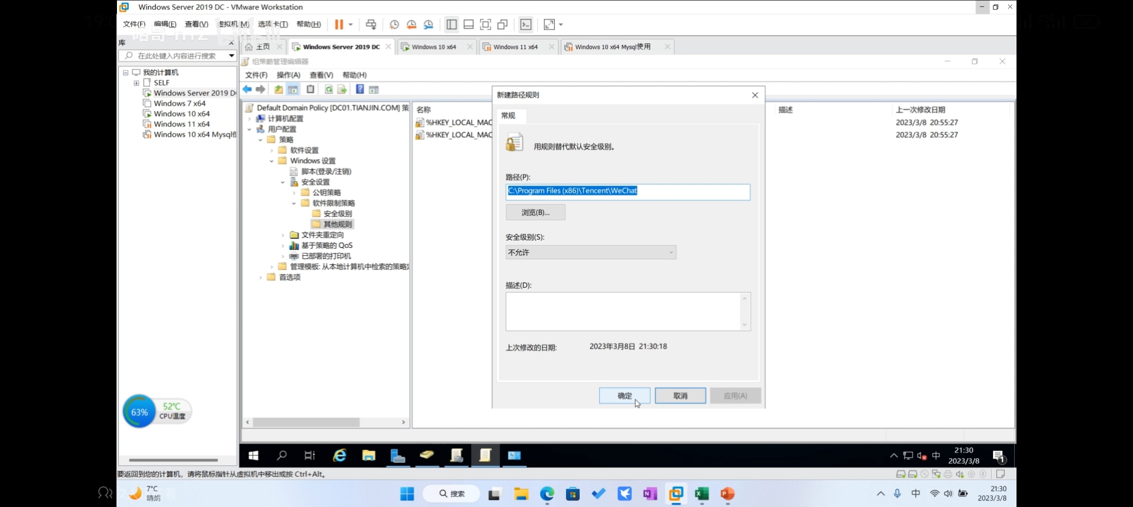Toggle VMware library sidebar view icon
Viewport: 1133px width, 507px height.
click(x=451, y=24)
